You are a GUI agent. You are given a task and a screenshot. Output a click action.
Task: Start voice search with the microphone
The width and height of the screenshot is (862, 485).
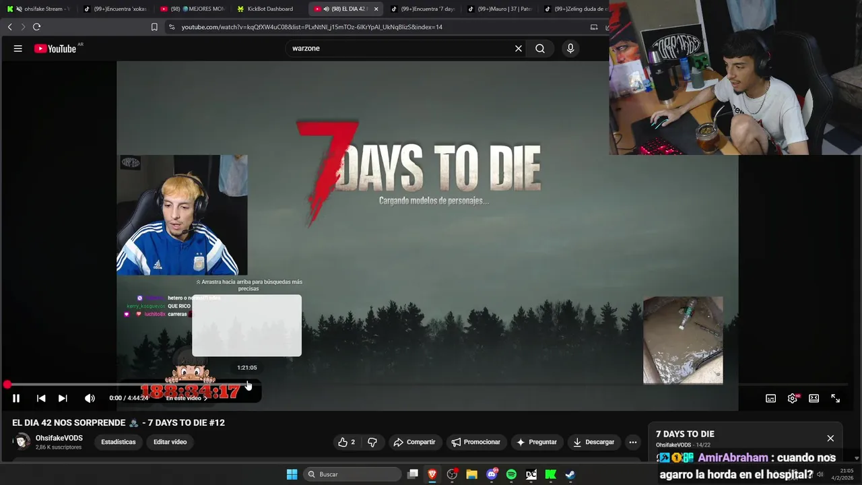coord(570,48)
